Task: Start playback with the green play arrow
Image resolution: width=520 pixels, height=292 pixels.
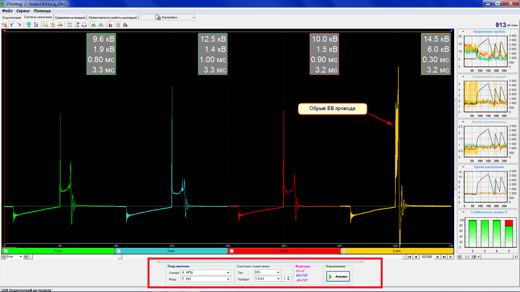Action: 451,257
